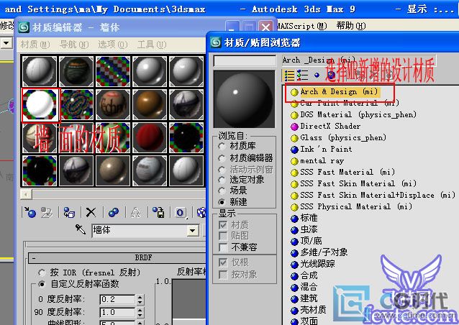The image size is (459, 325).
Task: Choose 虫漆 (Shellac) material
Action: point(309,229)
